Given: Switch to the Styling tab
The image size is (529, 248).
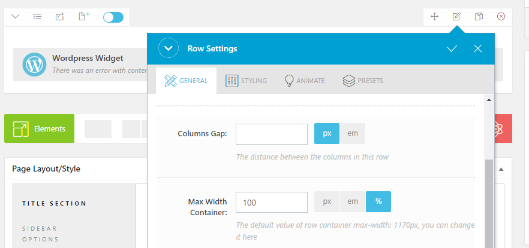Looking at the screenshot, I should point(247,81).
